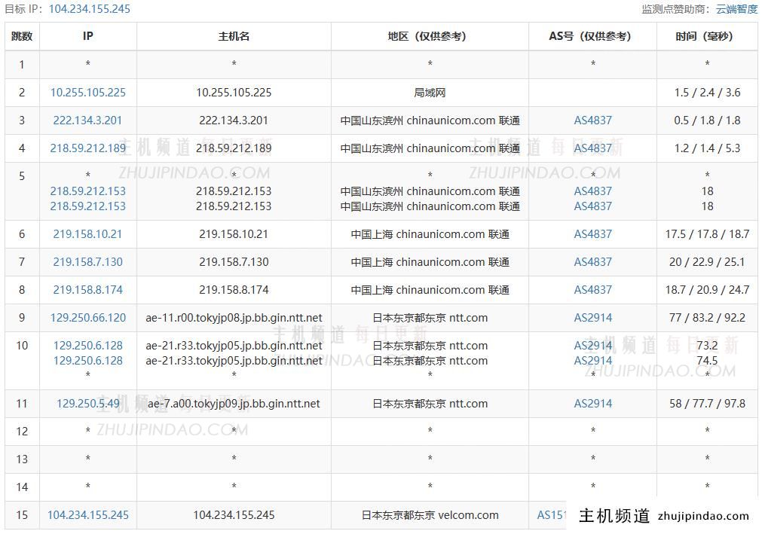762x534 pixels.
Task: Open IP link 10.255.105.225 on hop 2
Action: pyautogui.click(x=87, y=93)
